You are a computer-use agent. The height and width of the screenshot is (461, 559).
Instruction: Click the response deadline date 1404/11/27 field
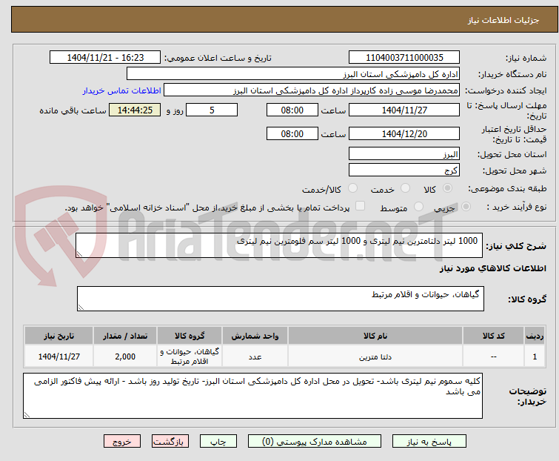[x=404, y=110]
